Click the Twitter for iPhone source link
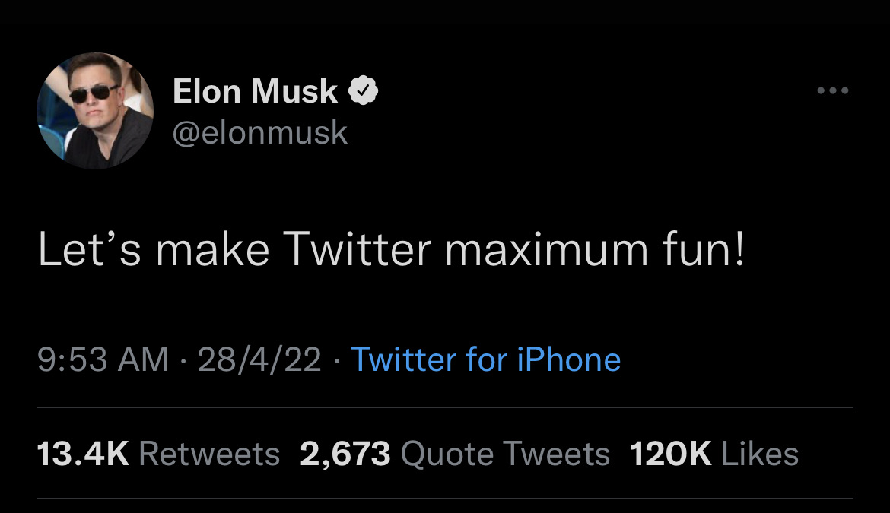The height and width of the screenshot is (513, 890). point(485,359)
